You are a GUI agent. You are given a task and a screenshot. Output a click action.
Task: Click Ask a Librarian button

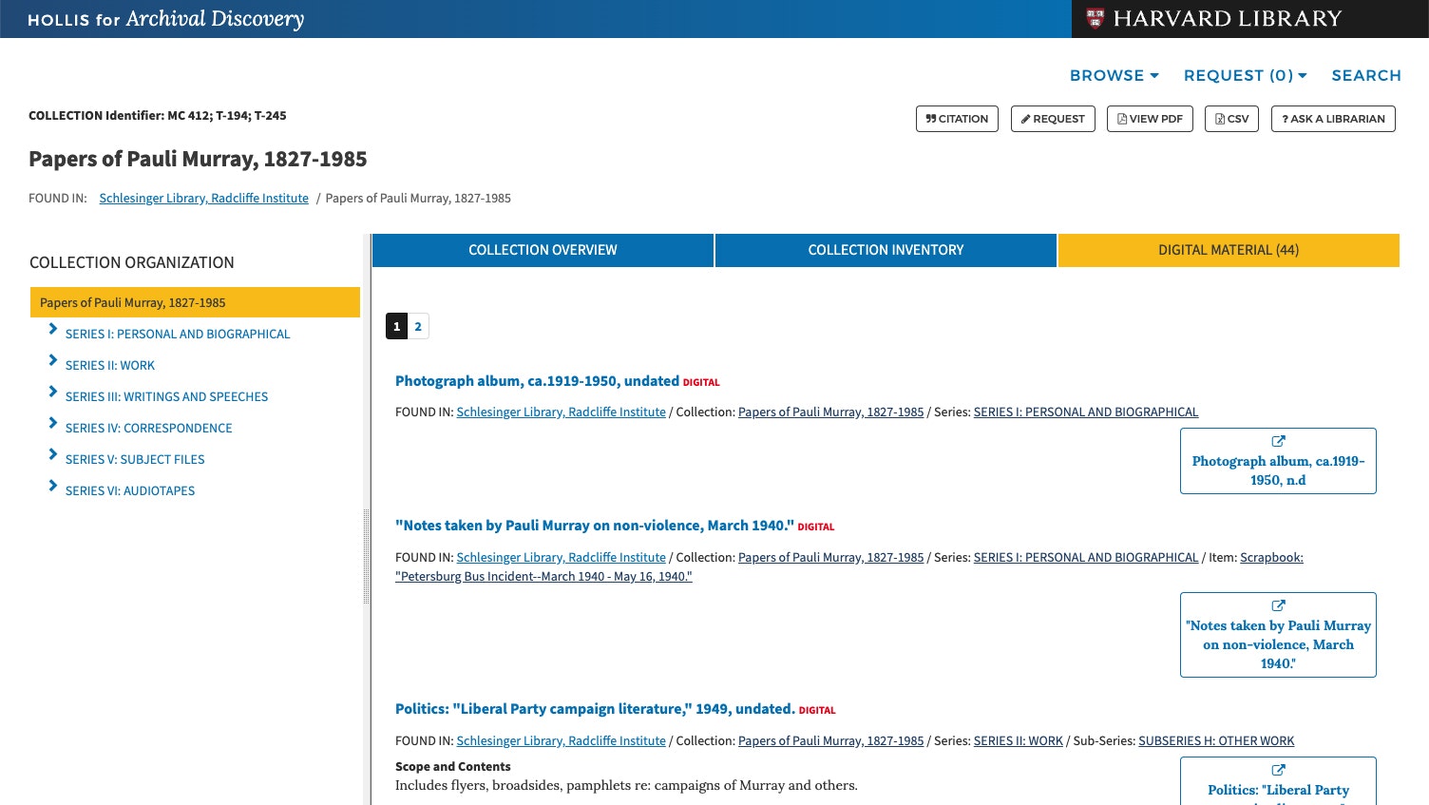pyautogui.click(x=1333, y=119)
